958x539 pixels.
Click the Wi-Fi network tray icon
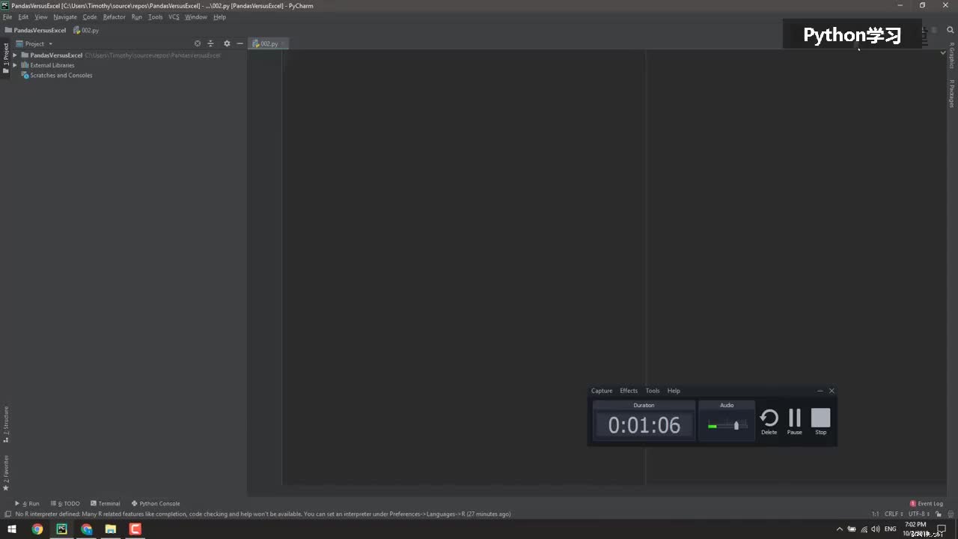tap(864, 529)
